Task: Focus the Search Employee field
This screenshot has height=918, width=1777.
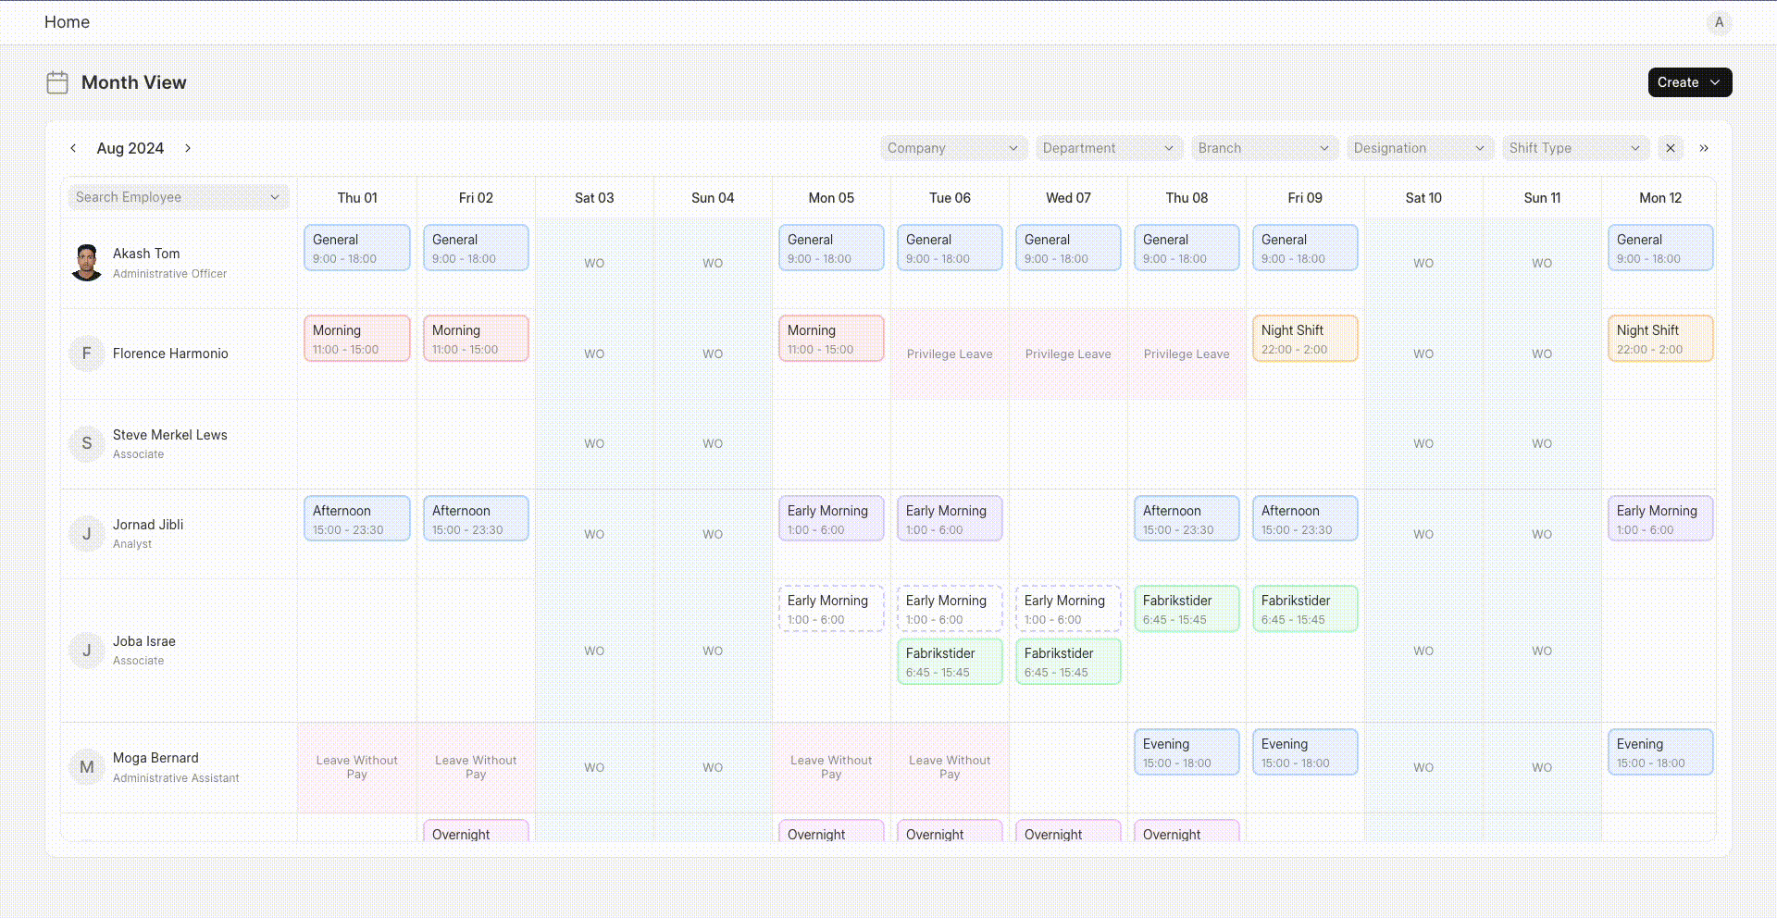Action: 176,197
